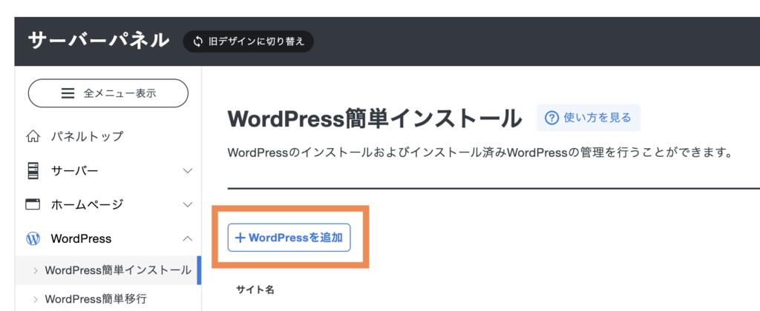Go to パネルトップ link text
Screen dimensions: 760x311
(x=87, y=136)
